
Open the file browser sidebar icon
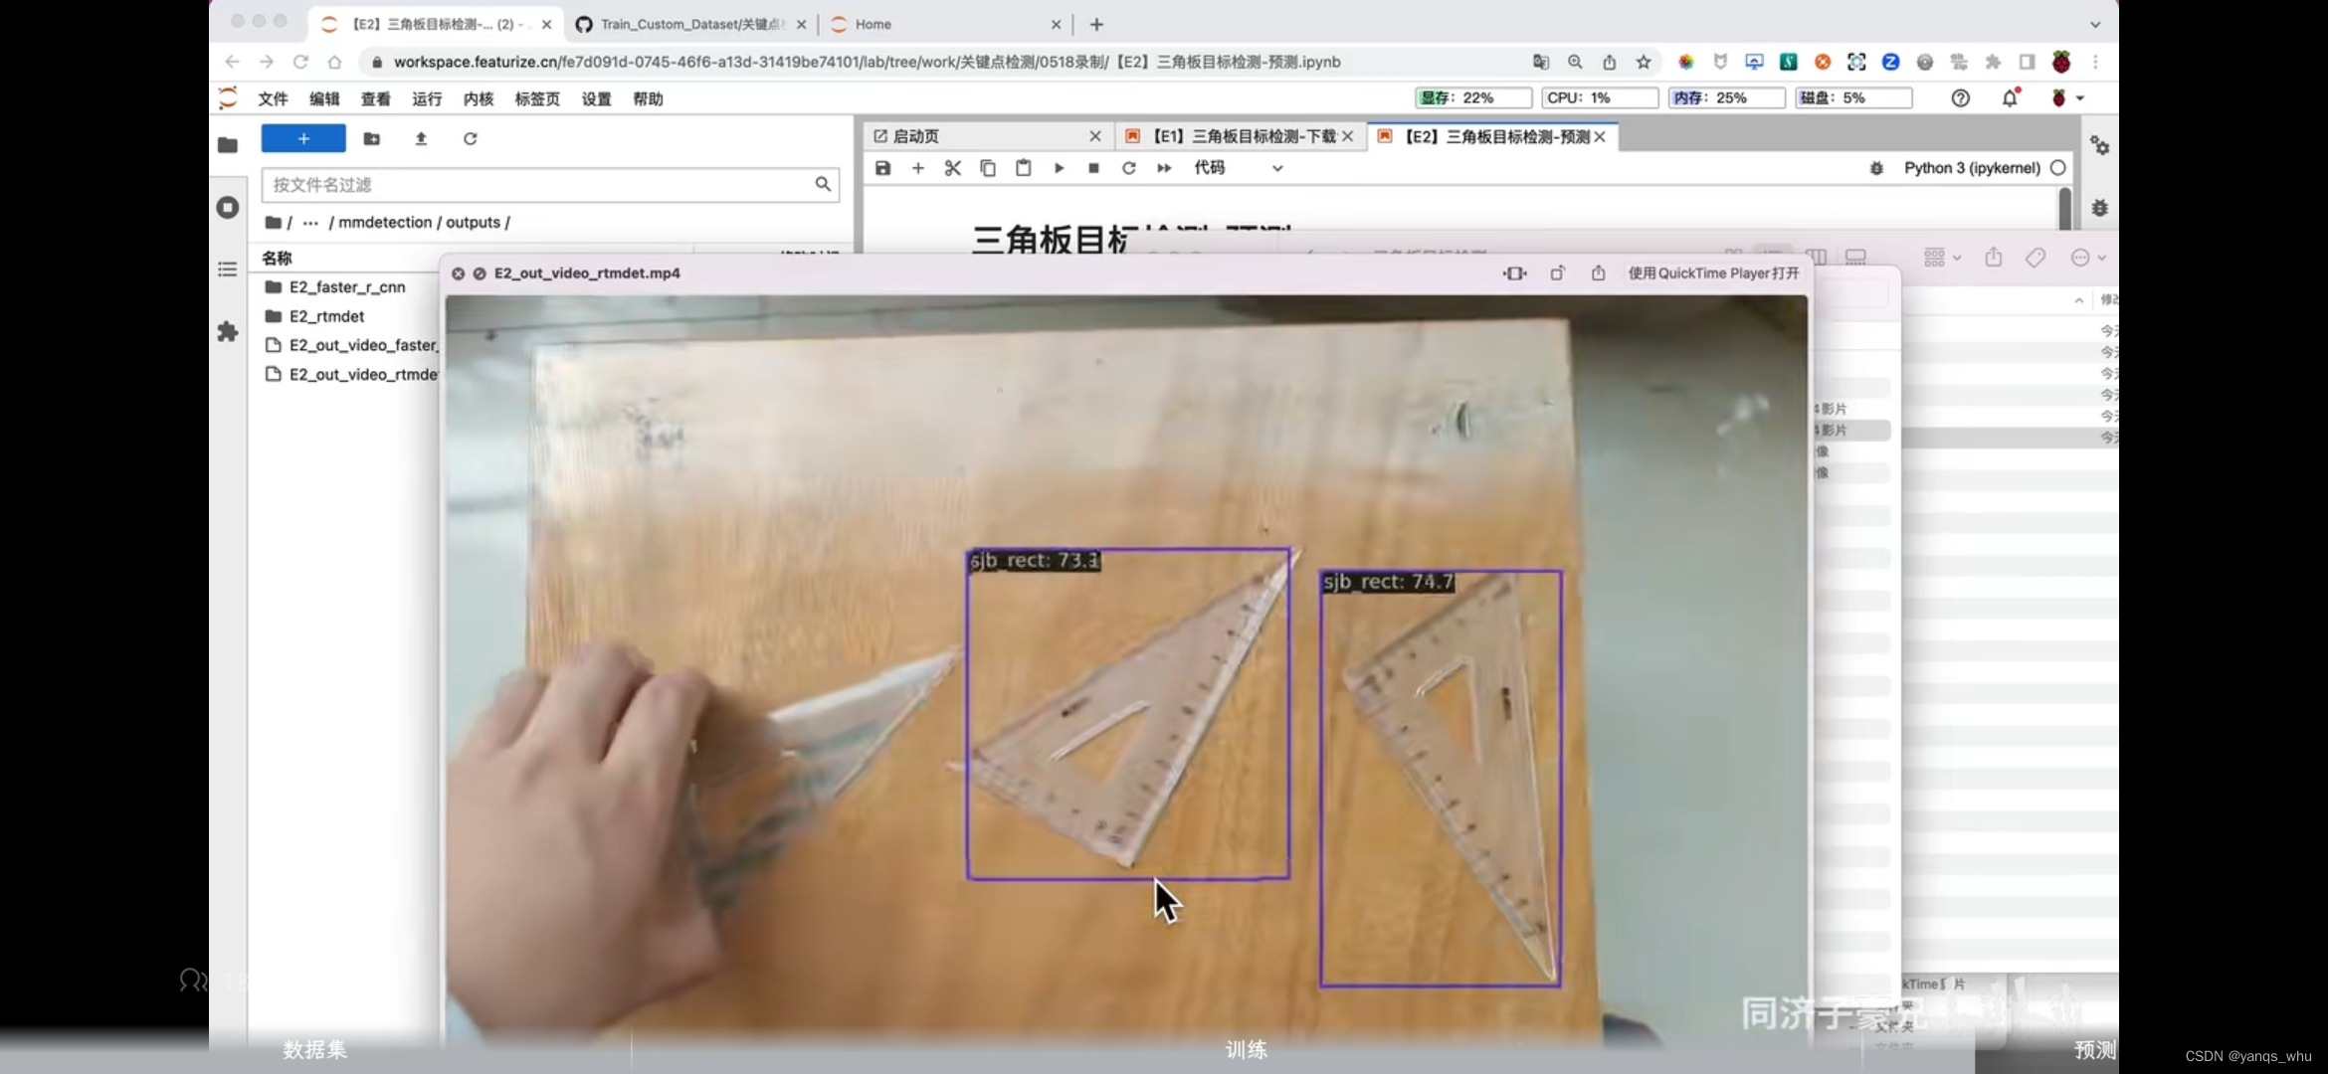228,145
